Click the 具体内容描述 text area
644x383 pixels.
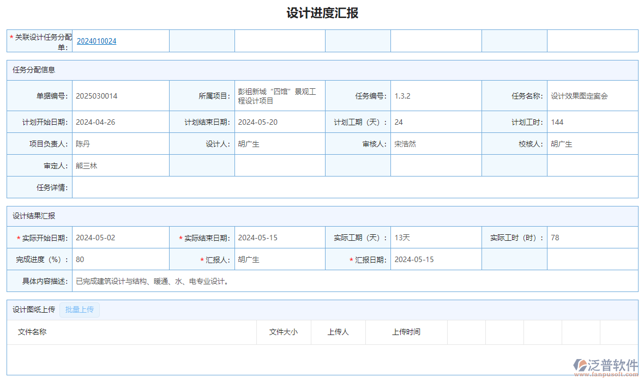click(x=354, y=282)
